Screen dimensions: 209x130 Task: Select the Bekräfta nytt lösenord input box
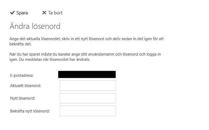[88, 111]
